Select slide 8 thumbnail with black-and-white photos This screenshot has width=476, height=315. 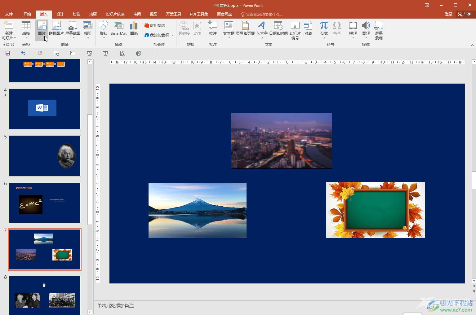[45, 295]
